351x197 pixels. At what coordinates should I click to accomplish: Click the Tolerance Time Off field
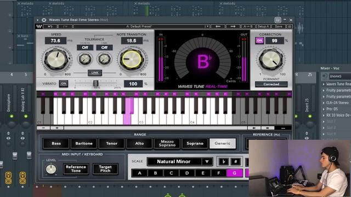coord(104,48)
